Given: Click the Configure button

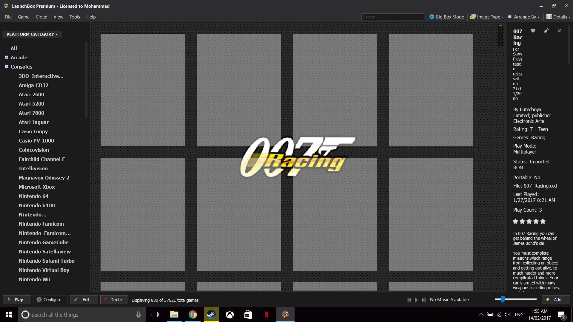Looking at the screenshot, I should click(x=50, y=300).
